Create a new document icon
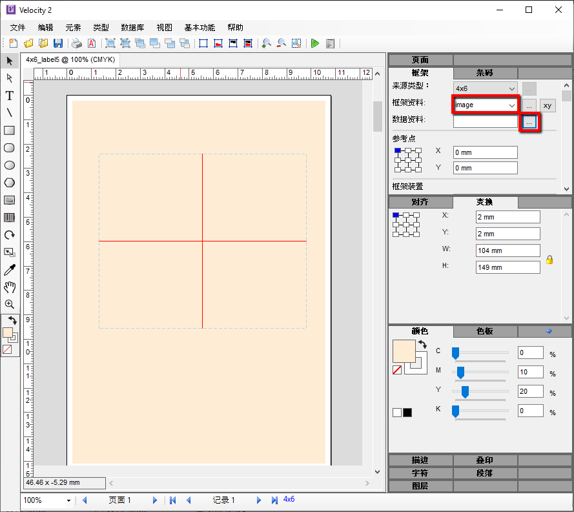 [x=13, y=43]
